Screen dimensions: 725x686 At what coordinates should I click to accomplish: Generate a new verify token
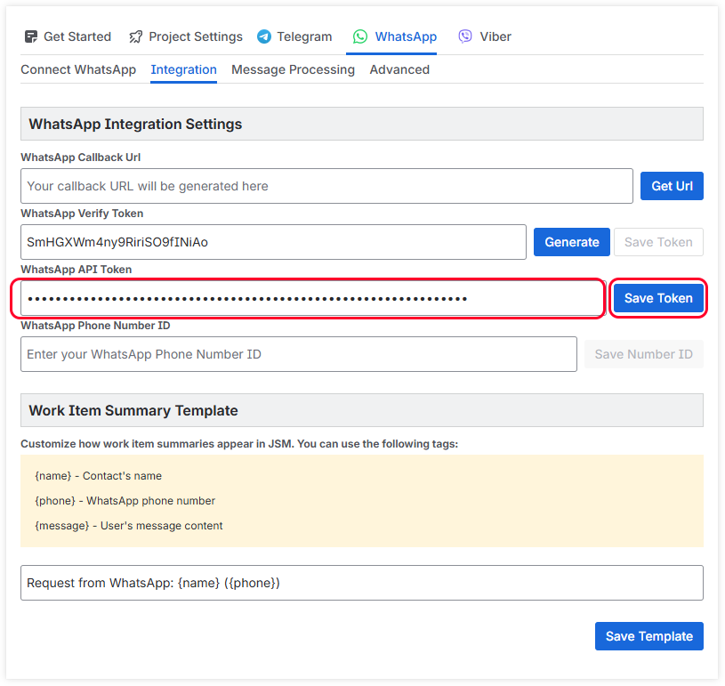(571, 242)
